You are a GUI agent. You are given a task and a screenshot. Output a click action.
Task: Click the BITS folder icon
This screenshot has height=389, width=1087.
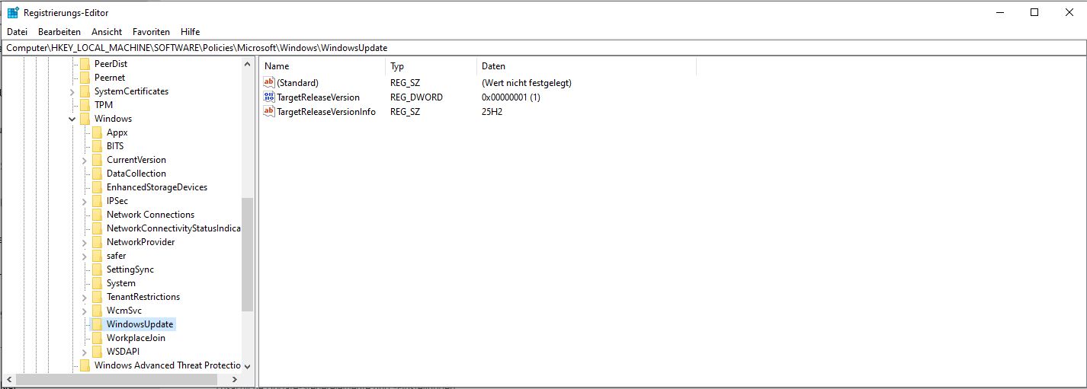(x=97, y=146)
